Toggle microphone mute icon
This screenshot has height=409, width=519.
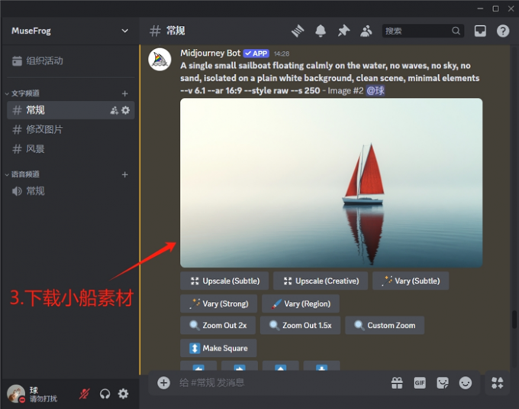coord(85,394)
